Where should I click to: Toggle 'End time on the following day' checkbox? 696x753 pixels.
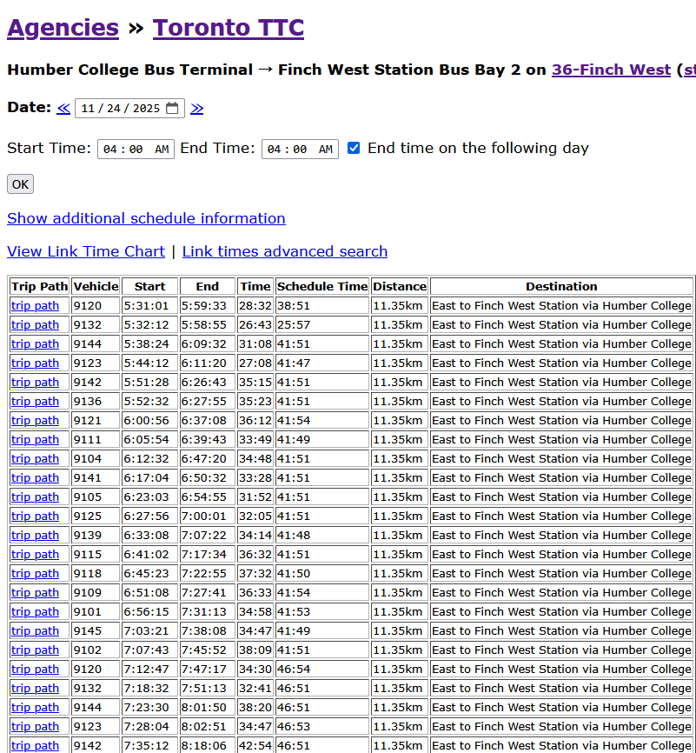click(x=354, y=148)
